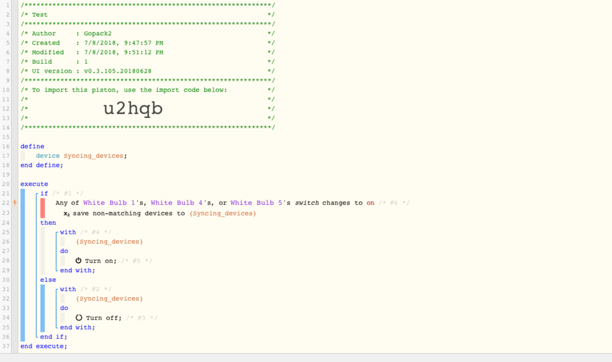Click the 'end execute;' statement
The width and height of the screenshot is (612, 362).
pyautogui.click(x=44, y=346)
